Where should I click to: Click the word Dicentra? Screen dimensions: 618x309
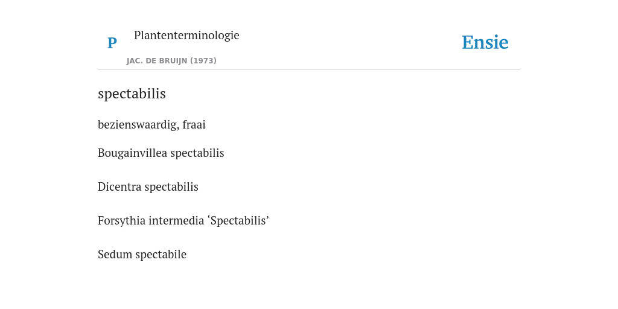119,187
